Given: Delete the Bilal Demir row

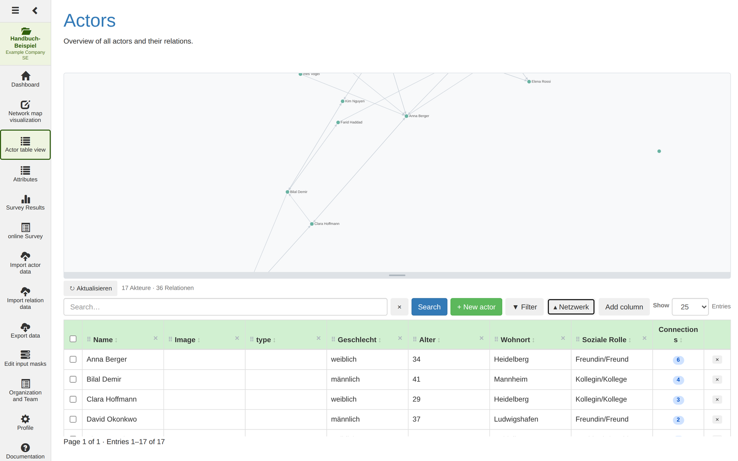Looking at the screenshot, I should (x=717, y=379).
